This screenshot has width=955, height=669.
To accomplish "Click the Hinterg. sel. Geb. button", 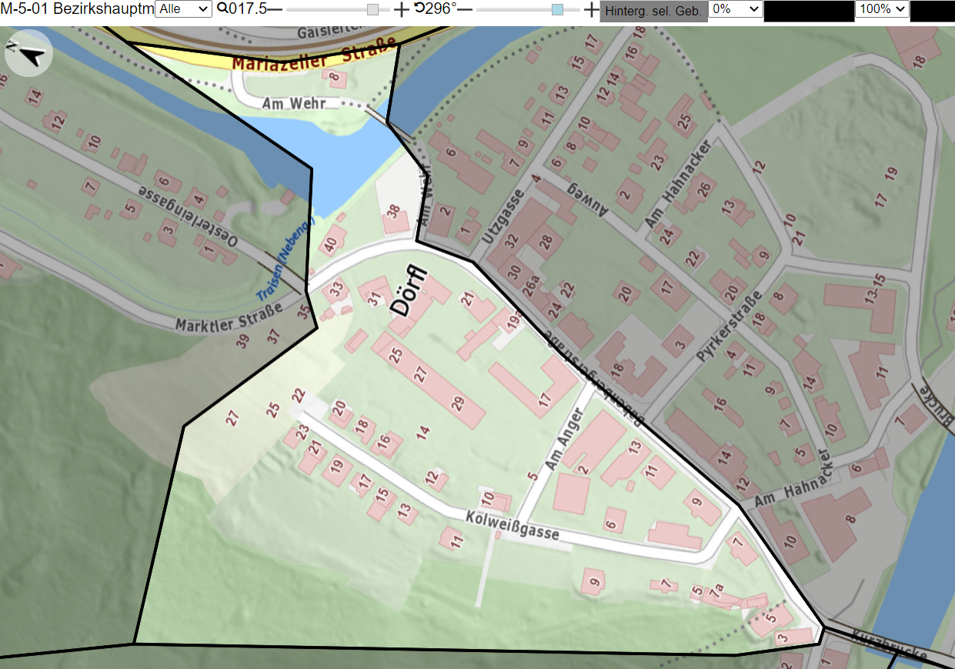I will pos(653,11).
